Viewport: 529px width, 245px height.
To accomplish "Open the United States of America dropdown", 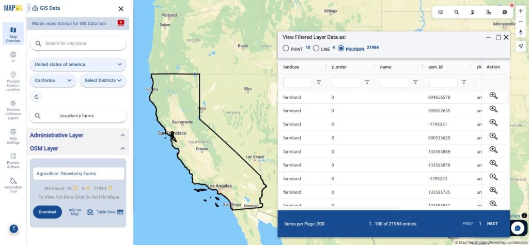I will (x=77, y=65).
